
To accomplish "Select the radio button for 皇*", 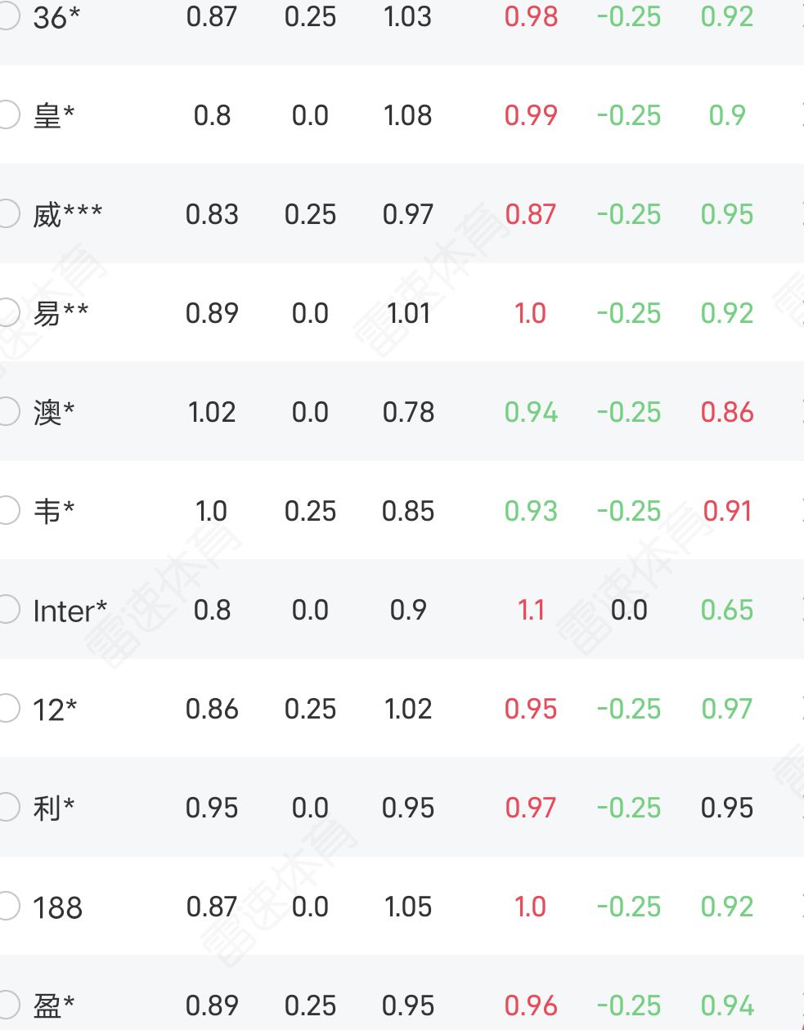I will click(7, 115).
